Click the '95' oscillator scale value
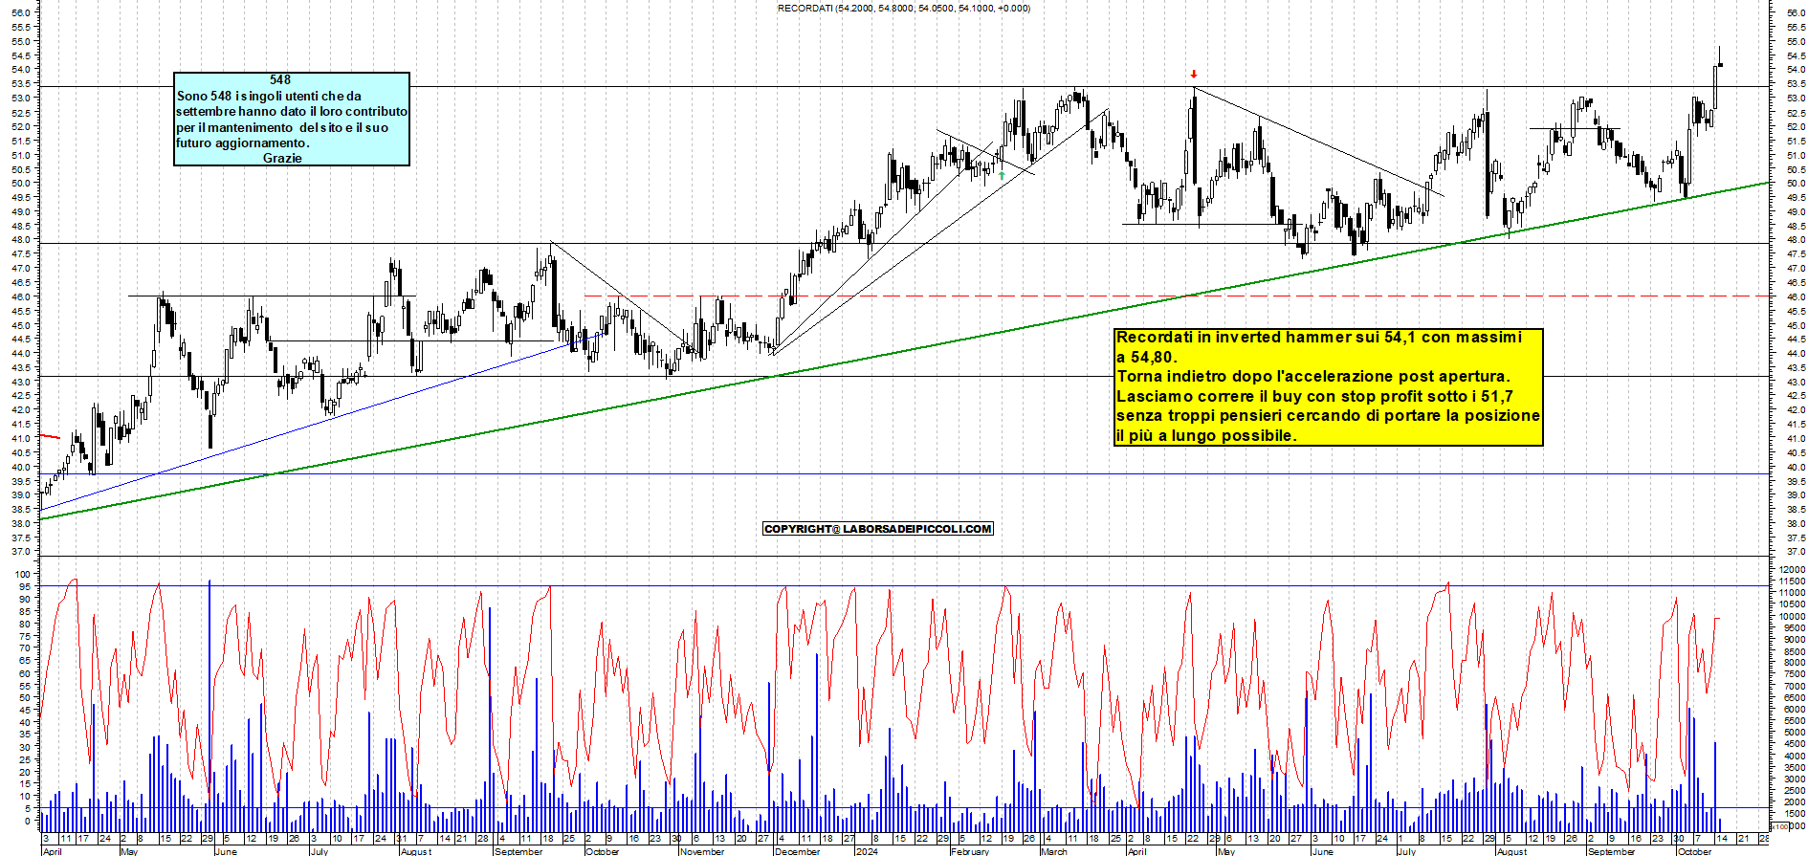The image size is (1808, 856). coord(26,586)
